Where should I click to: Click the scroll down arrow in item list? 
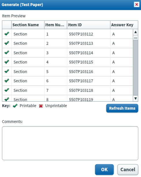point(136,98)
